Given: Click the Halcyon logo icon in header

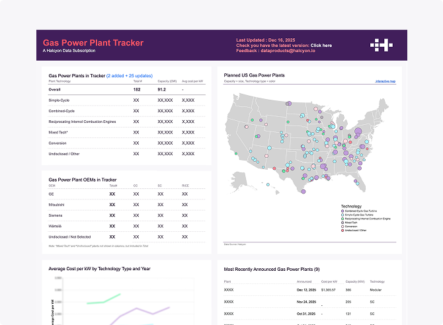Looking at the screenshot, I should [382, 46].
